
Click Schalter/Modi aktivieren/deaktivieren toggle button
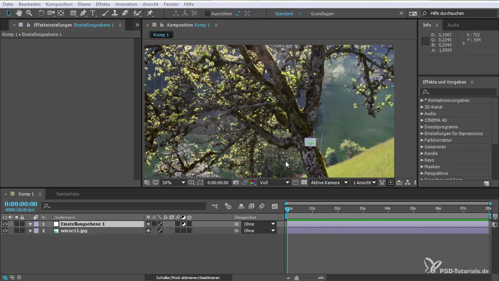click(x=188, y=278)
